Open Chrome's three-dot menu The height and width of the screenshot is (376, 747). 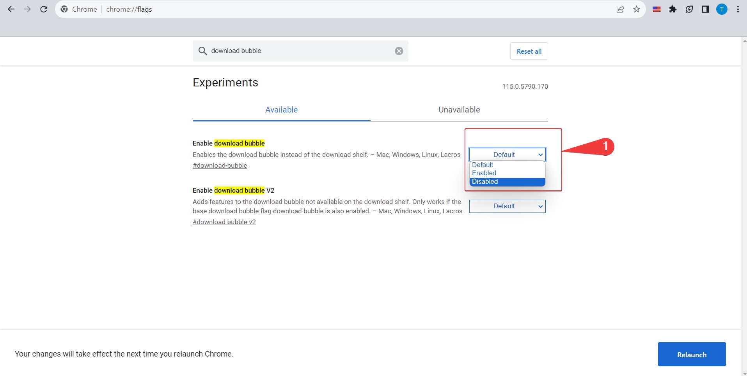(738, 9)
